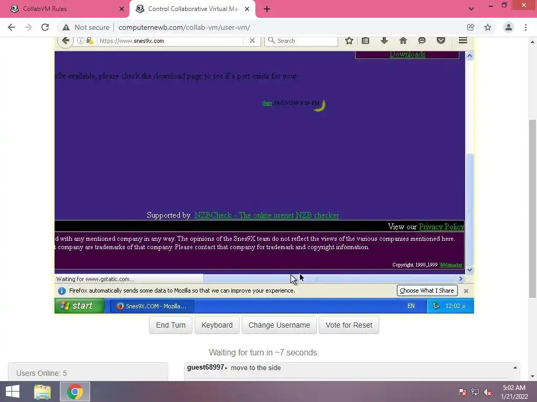This screenshot has height=402, width=537.
Task: Dismiss the Firefox data notification bar
Action: point(466,291)
